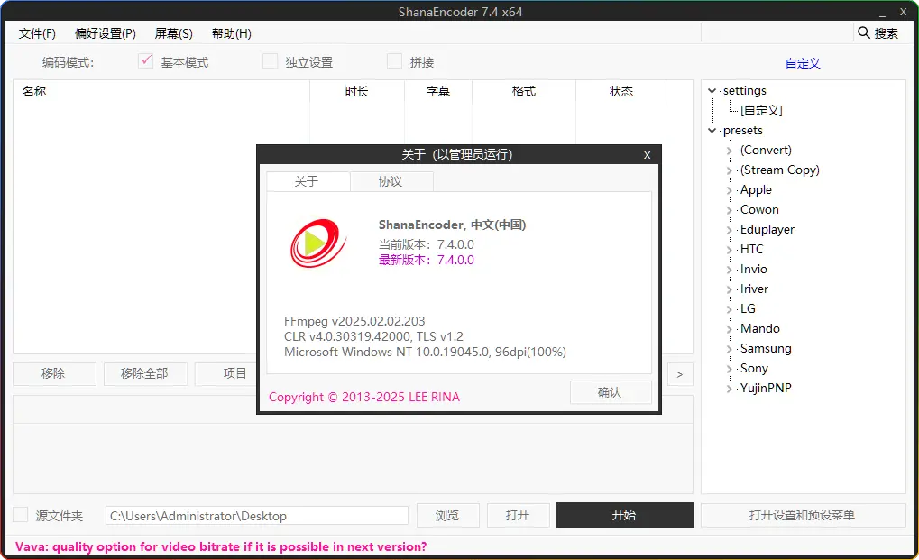
Task: Expand the Invio preset folder
Action: pos(729,270)
